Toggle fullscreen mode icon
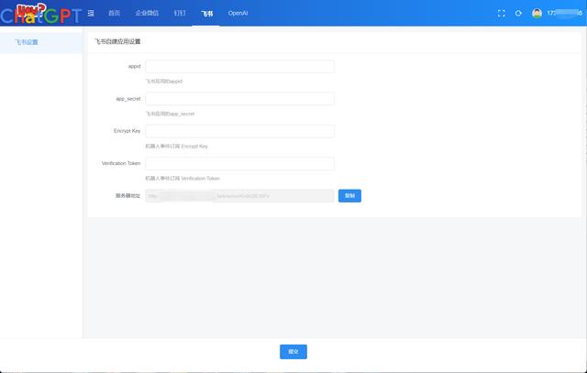The height and width of the screenshot is (373, 587). point(502,13)
